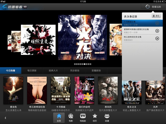The image size is (166, 124).
Task: Open the 爱出色 movie thumbnail
Action: 13,90
